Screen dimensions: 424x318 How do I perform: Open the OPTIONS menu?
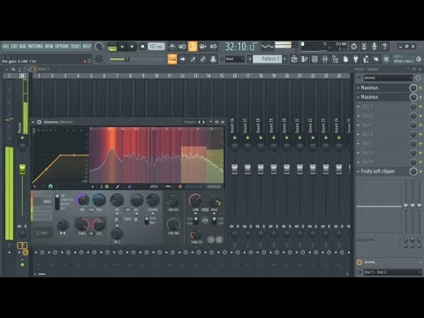[x=62, y=46]
